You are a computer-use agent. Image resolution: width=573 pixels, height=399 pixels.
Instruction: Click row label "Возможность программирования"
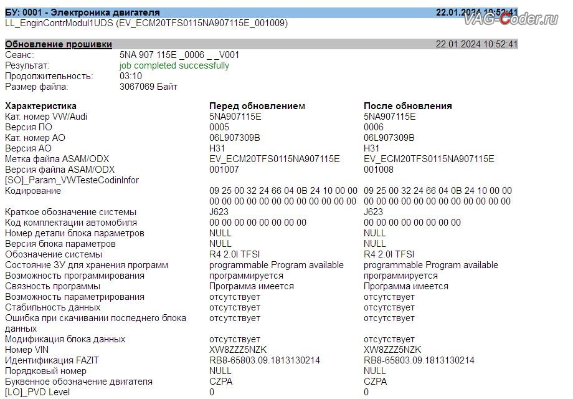75,276
